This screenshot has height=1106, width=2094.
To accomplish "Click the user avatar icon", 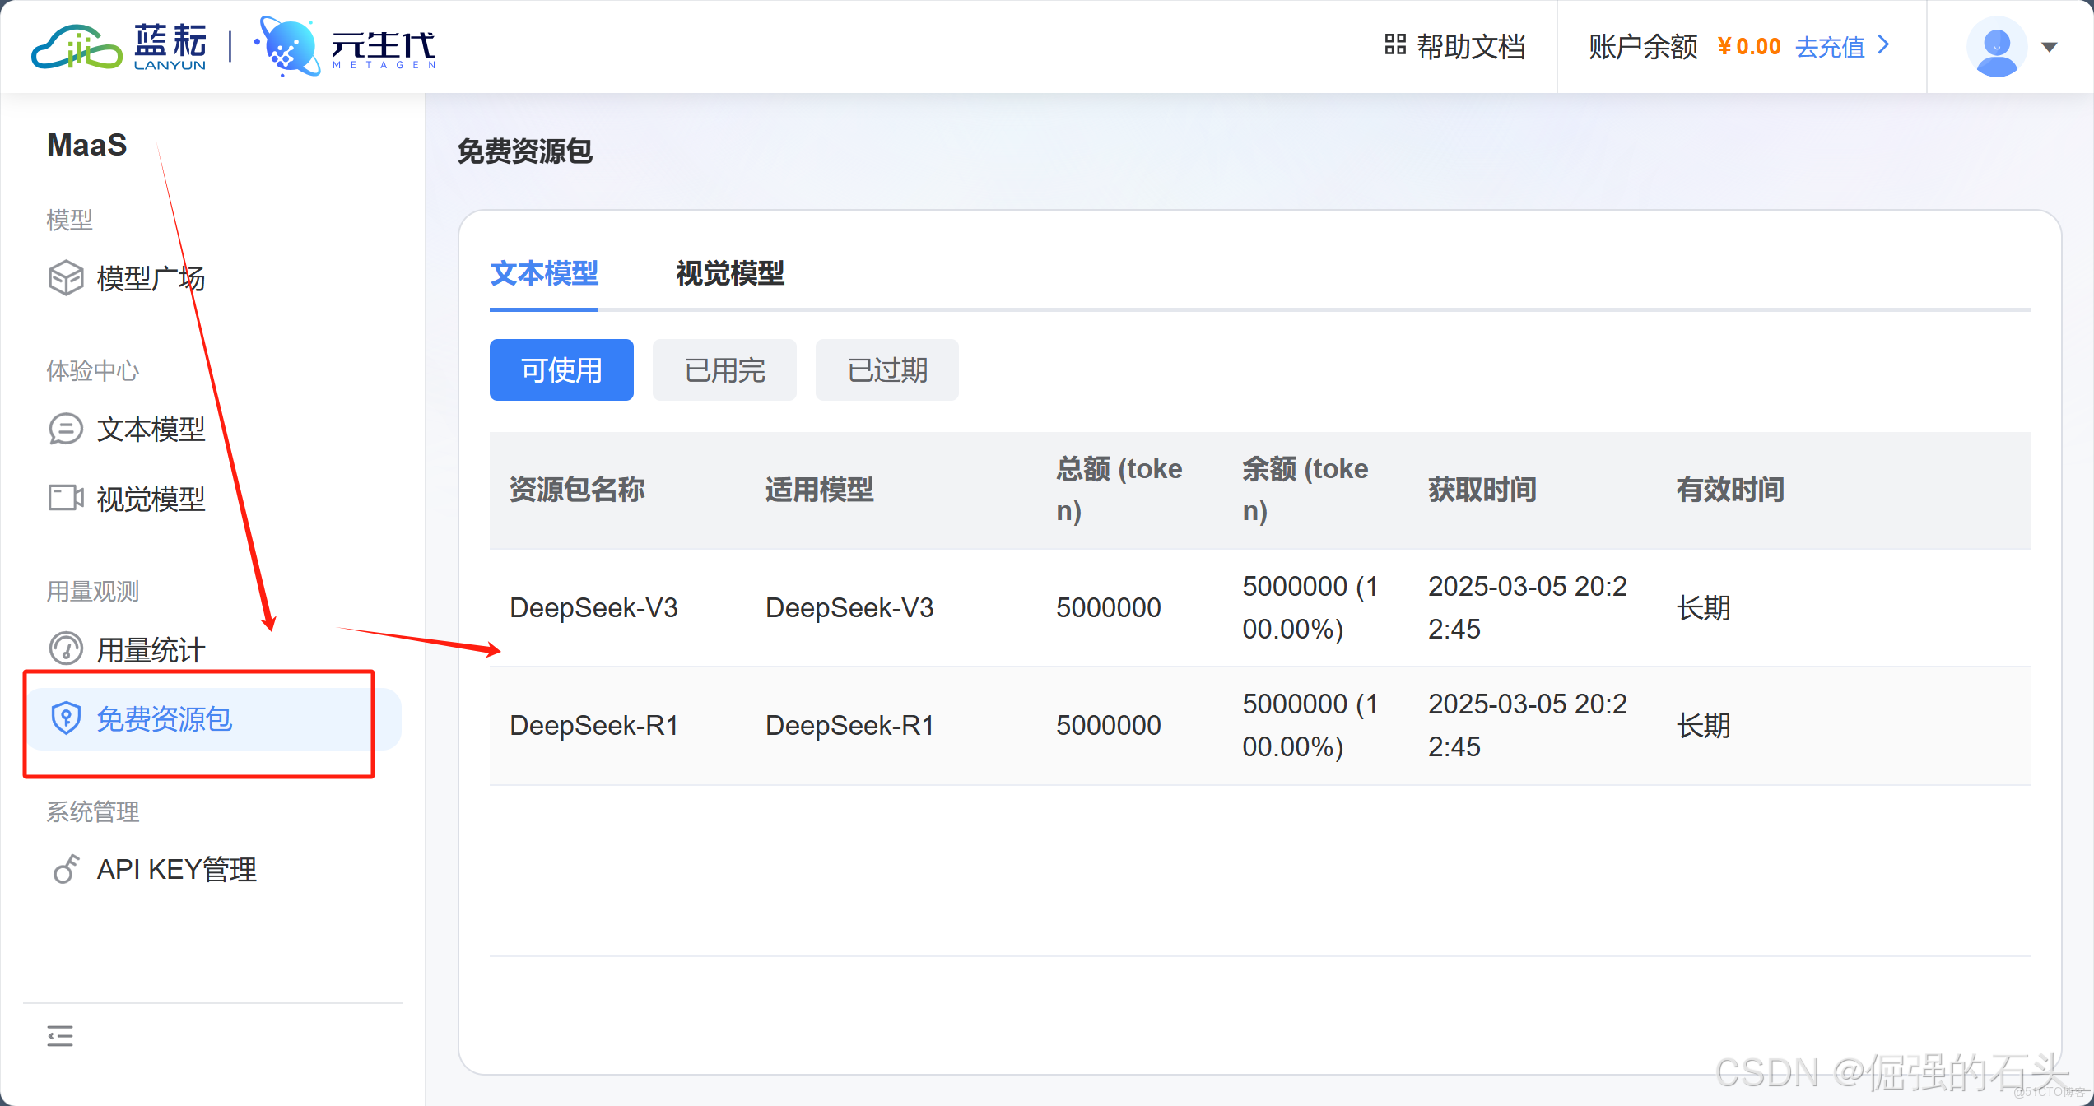I will tap(1995, 46).
